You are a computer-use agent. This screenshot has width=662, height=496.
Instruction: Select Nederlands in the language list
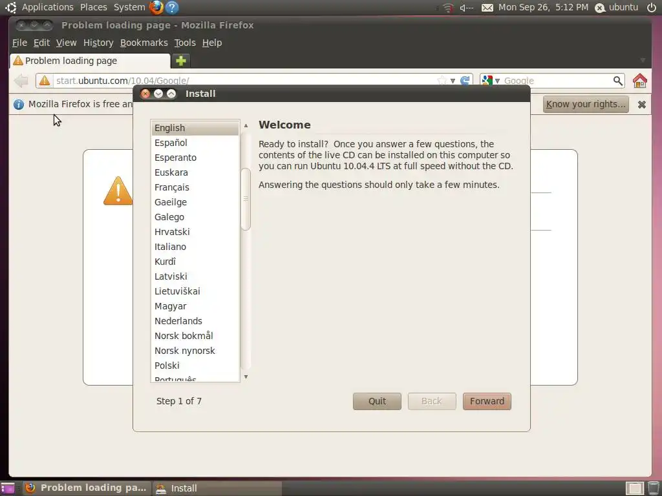(195, 320)
